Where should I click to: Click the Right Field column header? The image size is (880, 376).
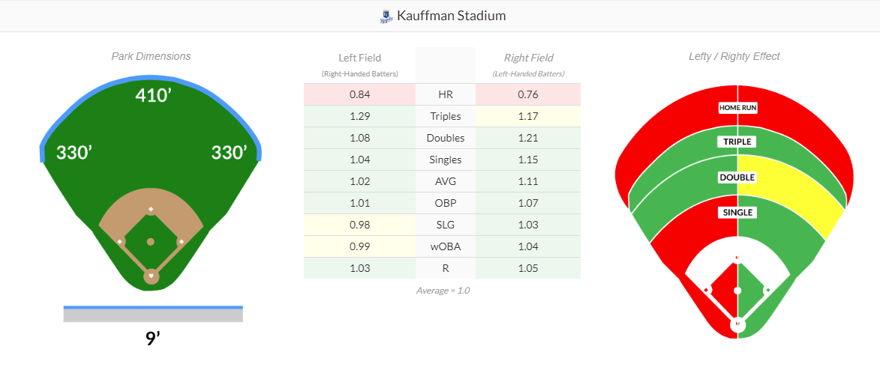click(528, 58)
